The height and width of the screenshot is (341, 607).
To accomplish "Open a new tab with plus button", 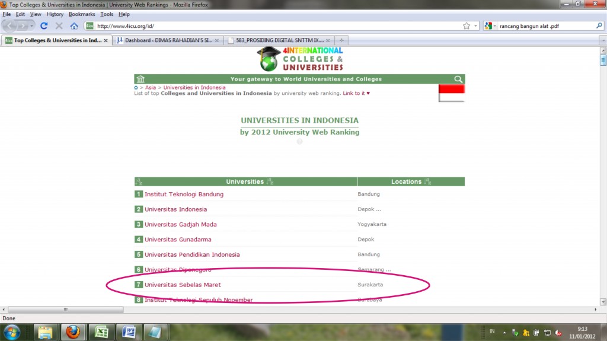I will (x=341, y=40).
